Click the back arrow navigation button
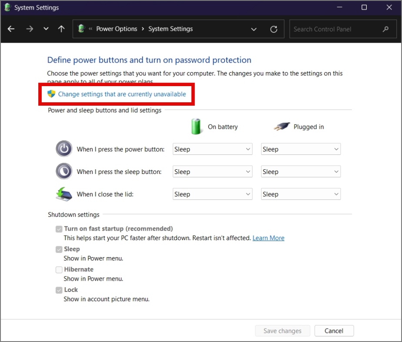This screenshot has height=342, width=402. [x=11, y=29]
